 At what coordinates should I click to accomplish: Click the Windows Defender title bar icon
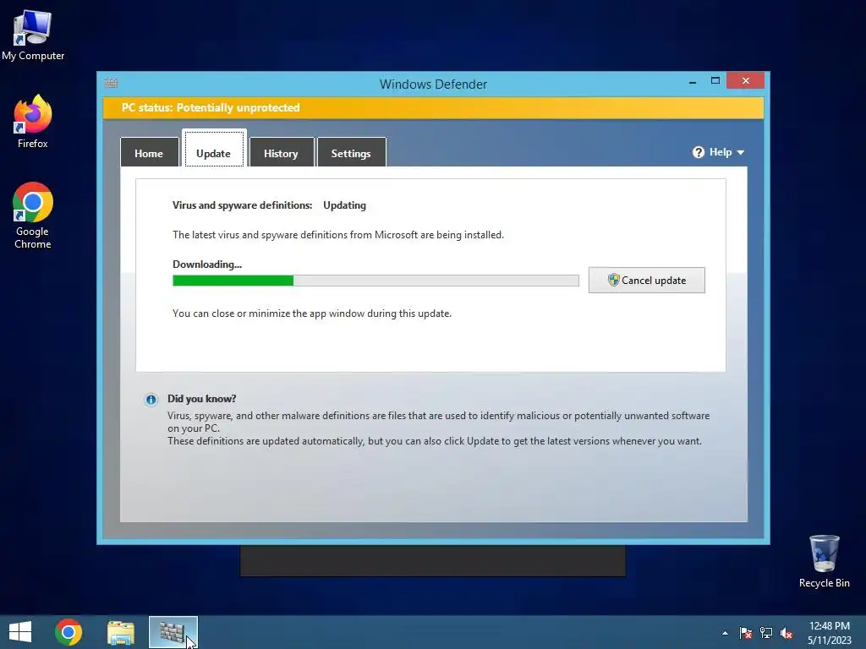tap(111, 83)
